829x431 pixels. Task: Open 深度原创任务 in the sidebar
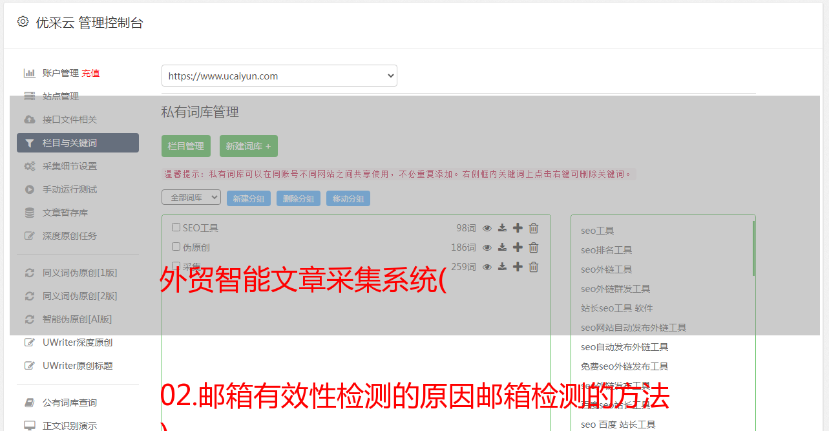(70, 236)
